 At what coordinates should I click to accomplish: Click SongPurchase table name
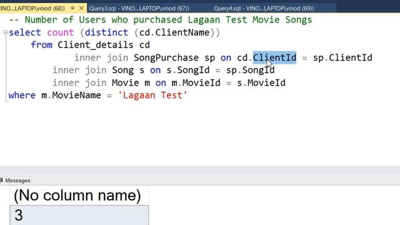point(166,57)
